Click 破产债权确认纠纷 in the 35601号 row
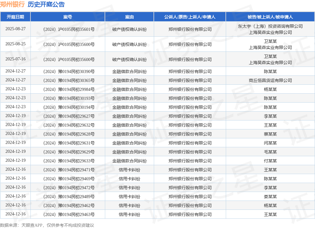The height and width of the screenshot is (228, 315). click(130, 29)
